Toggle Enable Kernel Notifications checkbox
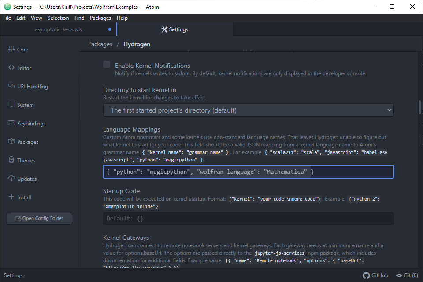 click(107, 64)
